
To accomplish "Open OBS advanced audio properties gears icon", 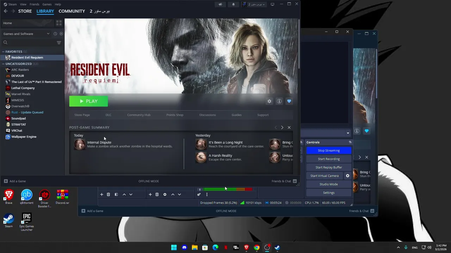I will [199, 194].
